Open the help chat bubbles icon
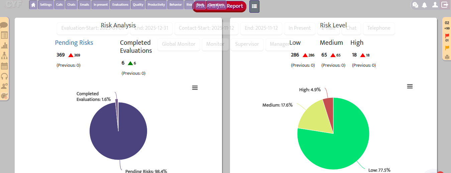The height and width of the screenshot is (173, 451). (415, 5)
